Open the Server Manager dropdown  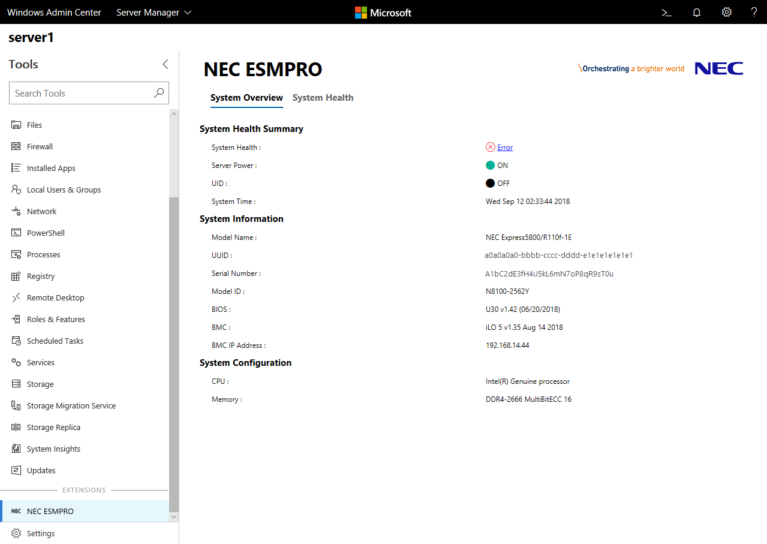pos(154,12)
